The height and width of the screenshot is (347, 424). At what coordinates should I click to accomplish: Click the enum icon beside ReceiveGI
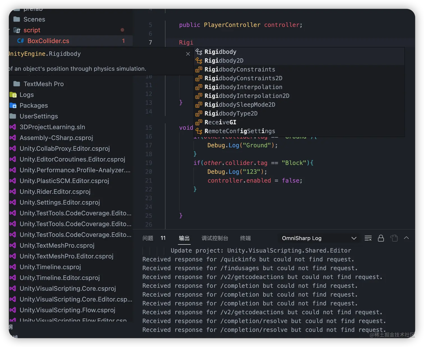tap(199, 122)
